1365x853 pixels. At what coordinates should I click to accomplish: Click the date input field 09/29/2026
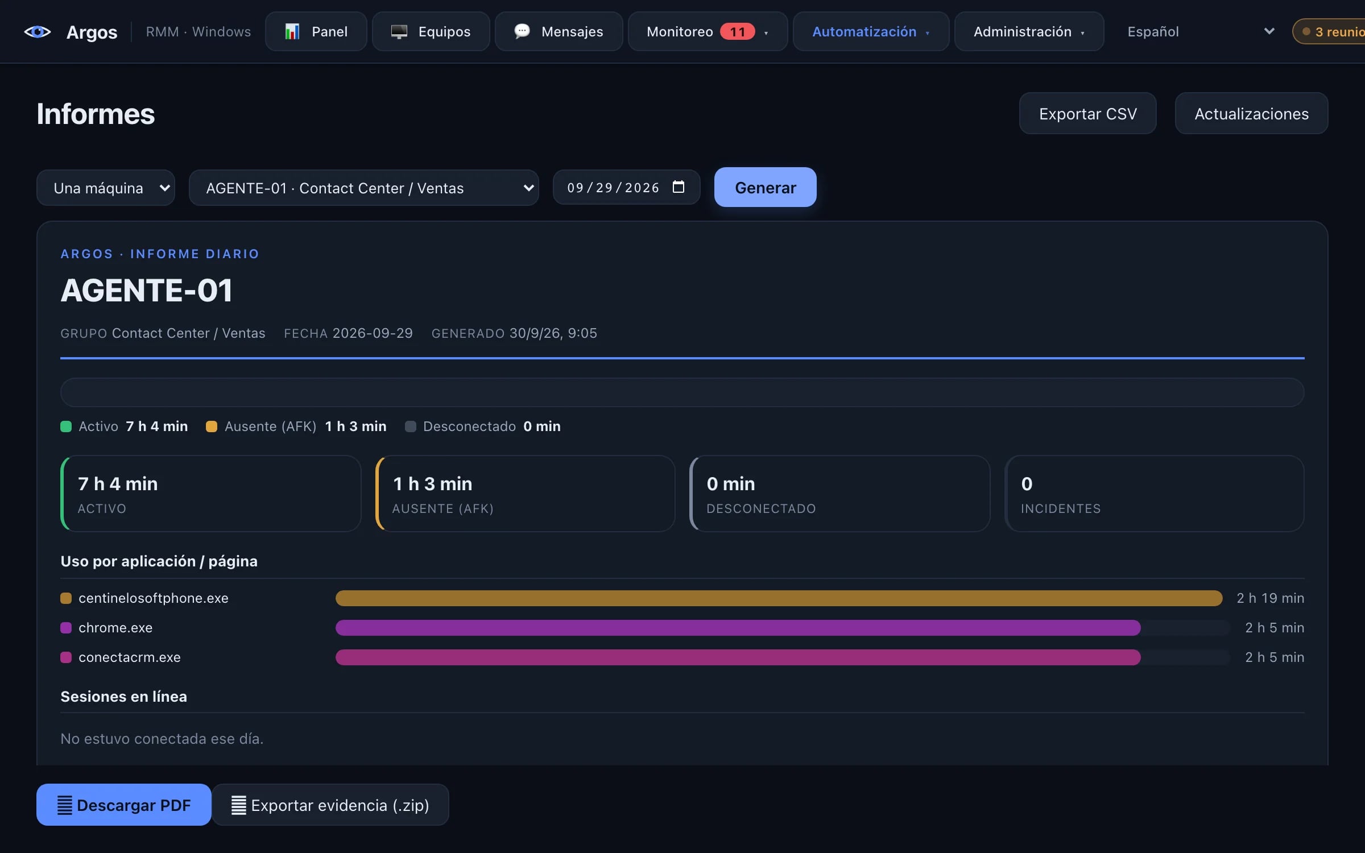coord(626,187)
